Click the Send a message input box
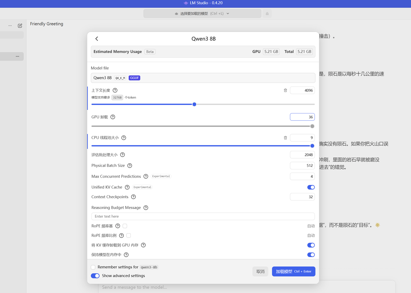 point(247,287)
